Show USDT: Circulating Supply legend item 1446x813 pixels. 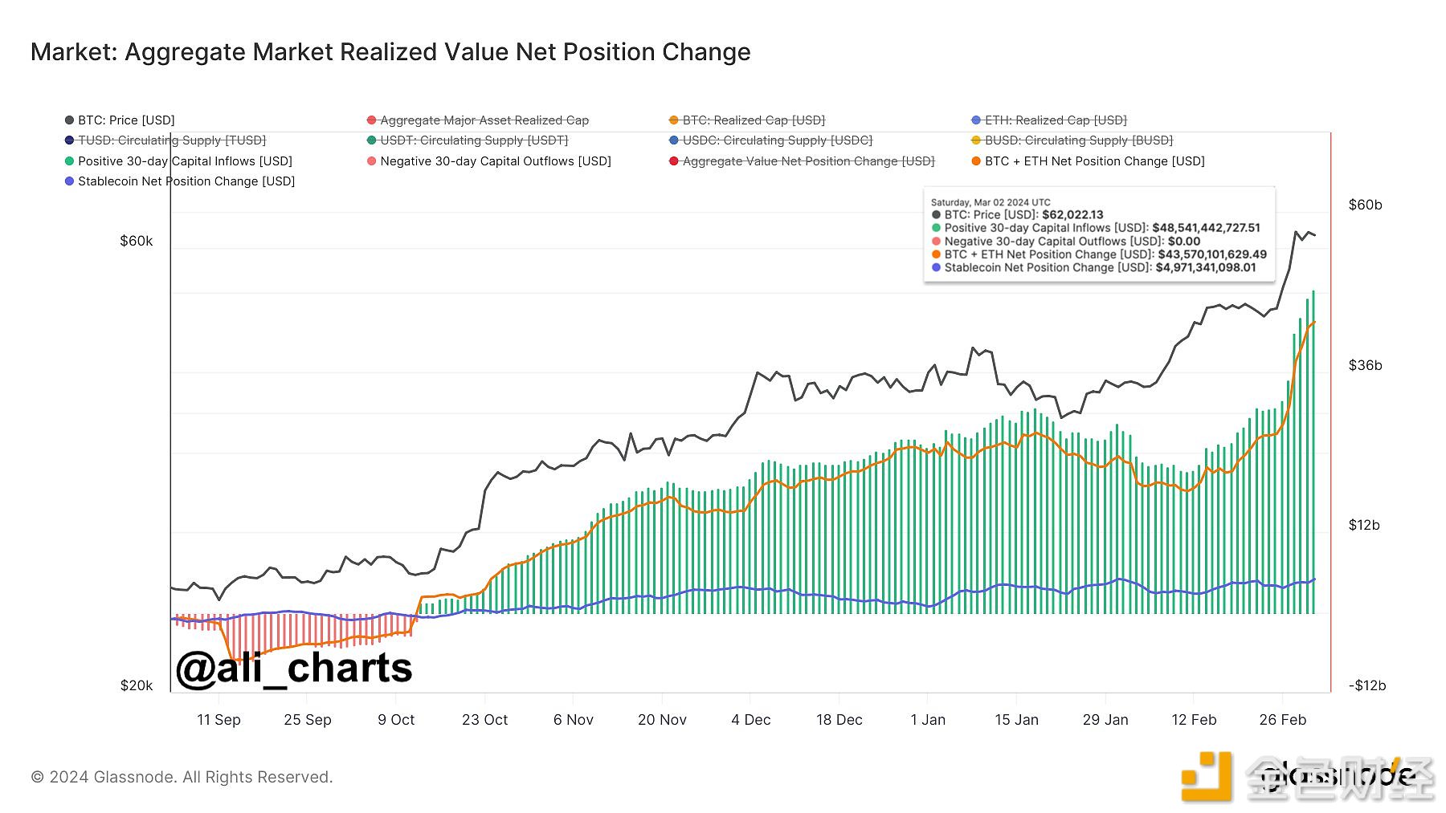(473, 140)
